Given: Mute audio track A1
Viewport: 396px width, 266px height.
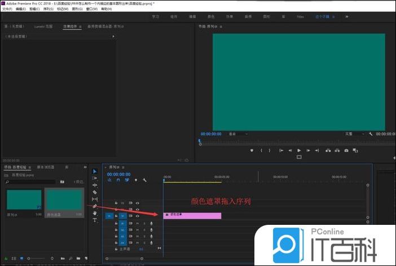Looking at the screenshot, I should pyautogui.click(x=137, y=223).
